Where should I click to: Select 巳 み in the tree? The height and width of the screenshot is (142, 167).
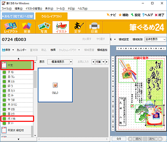(x=17, y=95)
